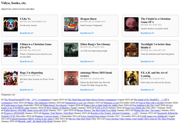This screenshot has width=180, height=135.
Task: Click the Elden Ring knight artwork thumbnail
Action: point(71,50)
